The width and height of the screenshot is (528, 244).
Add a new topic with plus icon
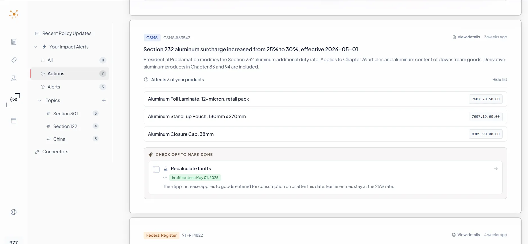tap(104, 100)
